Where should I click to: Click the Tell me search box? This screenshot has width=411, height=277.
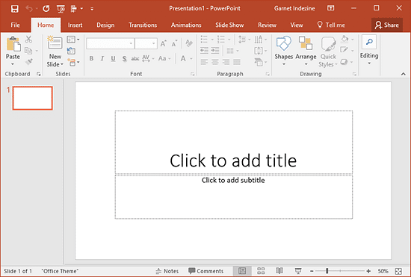331,25
